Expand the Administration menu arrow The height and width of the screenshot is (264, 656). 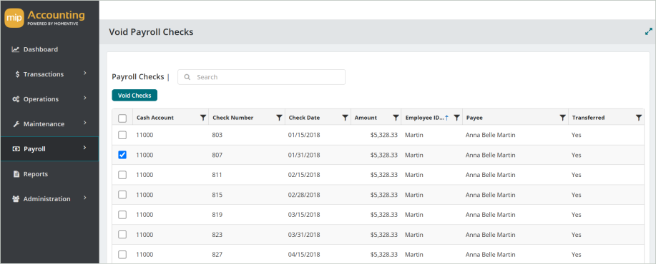(x=85, y=198)
